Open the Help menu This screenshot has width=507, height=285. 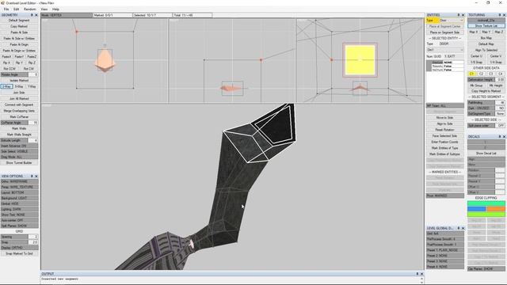click(x=55, y=9)
